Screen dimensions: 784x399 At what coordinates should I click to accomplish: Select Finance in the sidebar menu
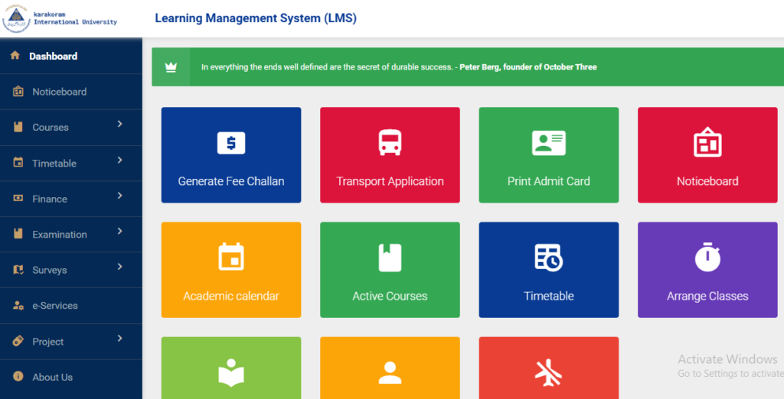[71, 199]
